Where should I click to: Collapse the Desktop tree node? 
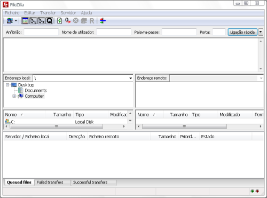coord(7,85)
